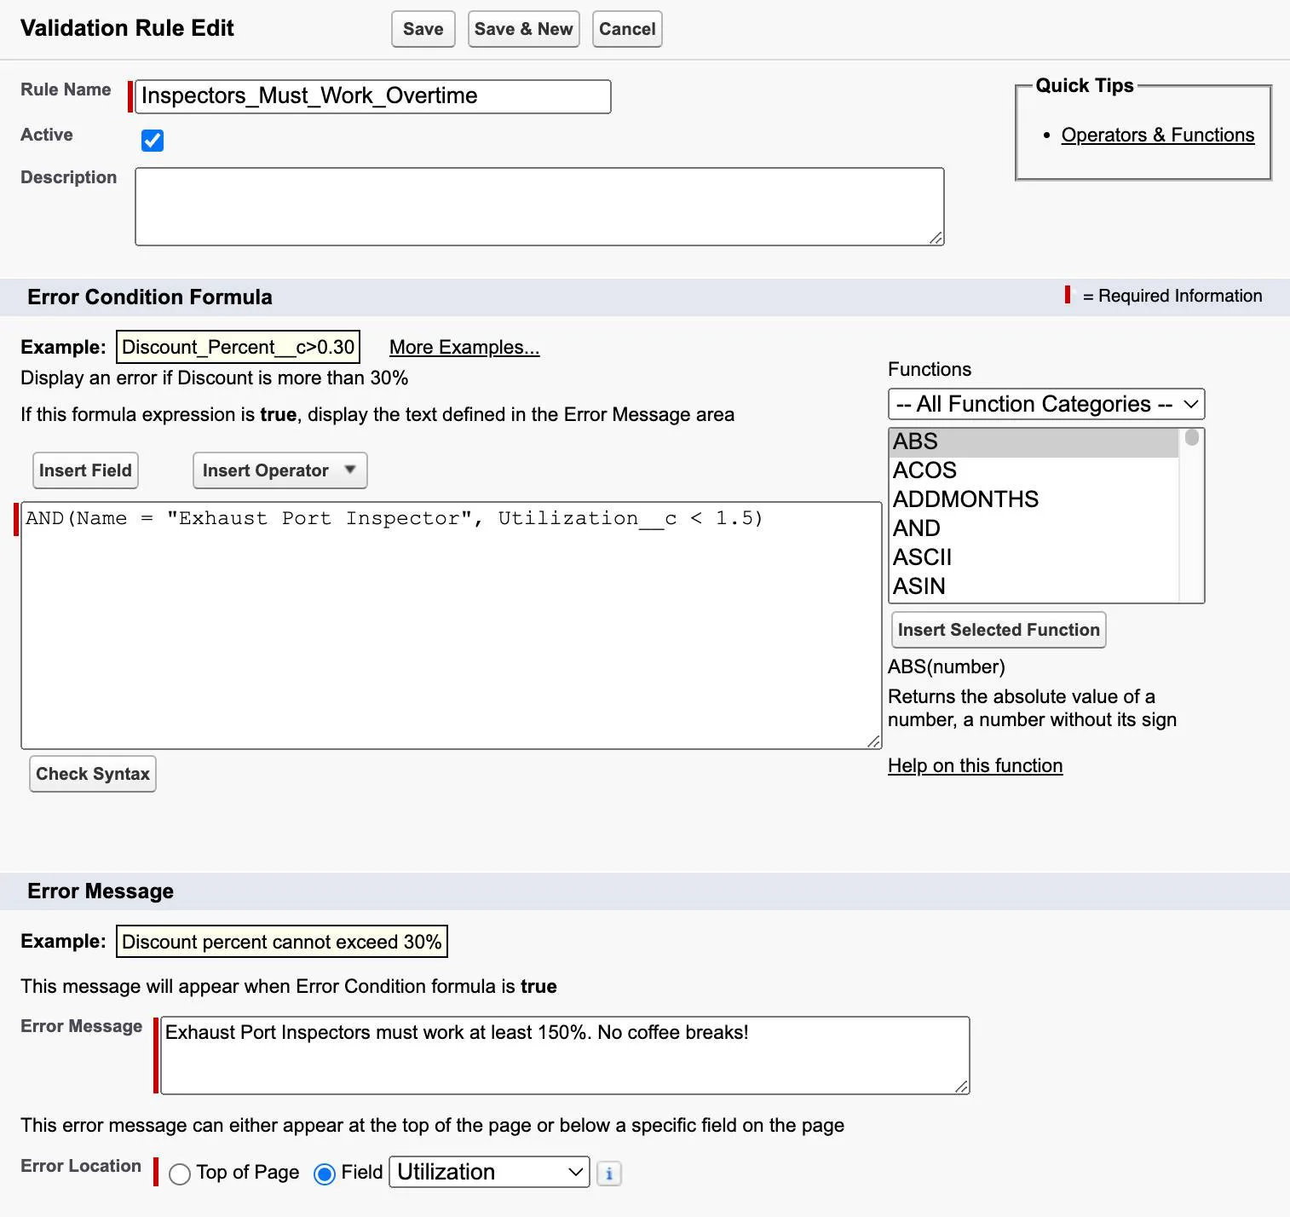Click Insert Selected Function button
Screen dimensions: 1290x1217
pyautogui.click(x=999, y=630)
